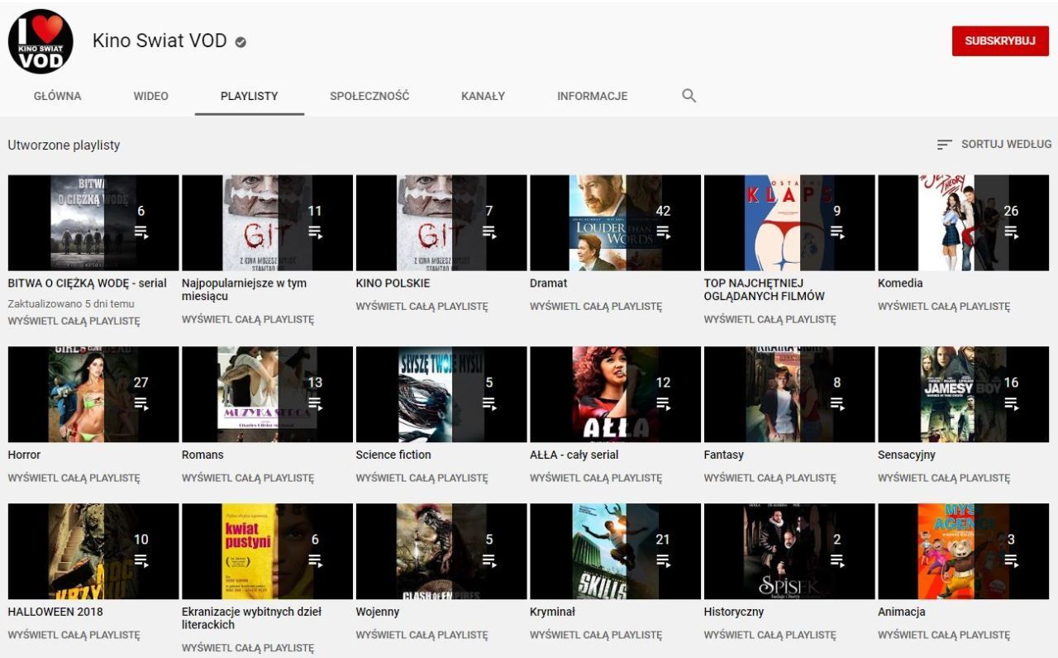
Task: Click WYŚWIETL CAŁĄ PLAYLISTĘ under Fantasy
Action: 770,478
